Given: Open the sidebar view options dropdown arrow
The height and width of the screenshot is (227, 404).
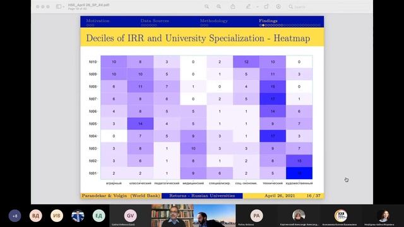Looking at the screenshot, I should 63,7.
